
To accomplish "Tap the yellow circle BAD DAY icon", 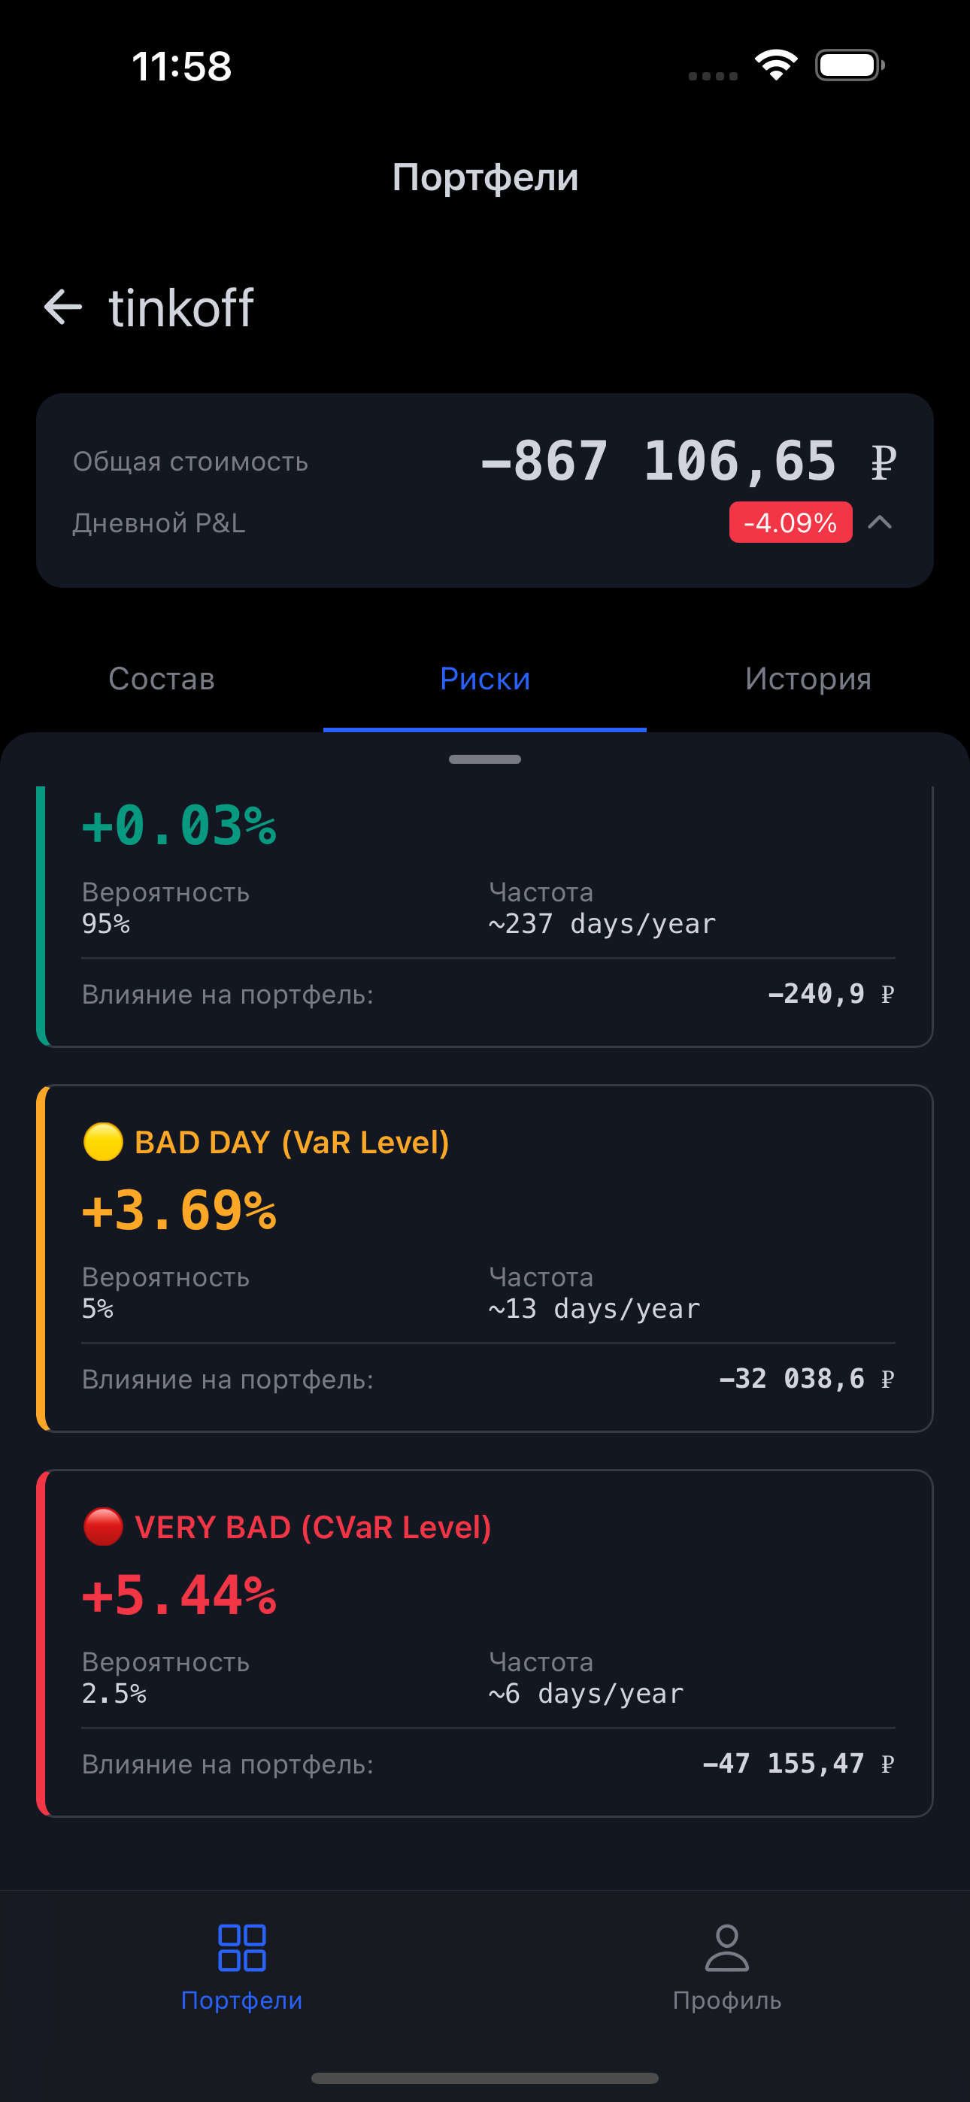I will tap(103, 1141).
